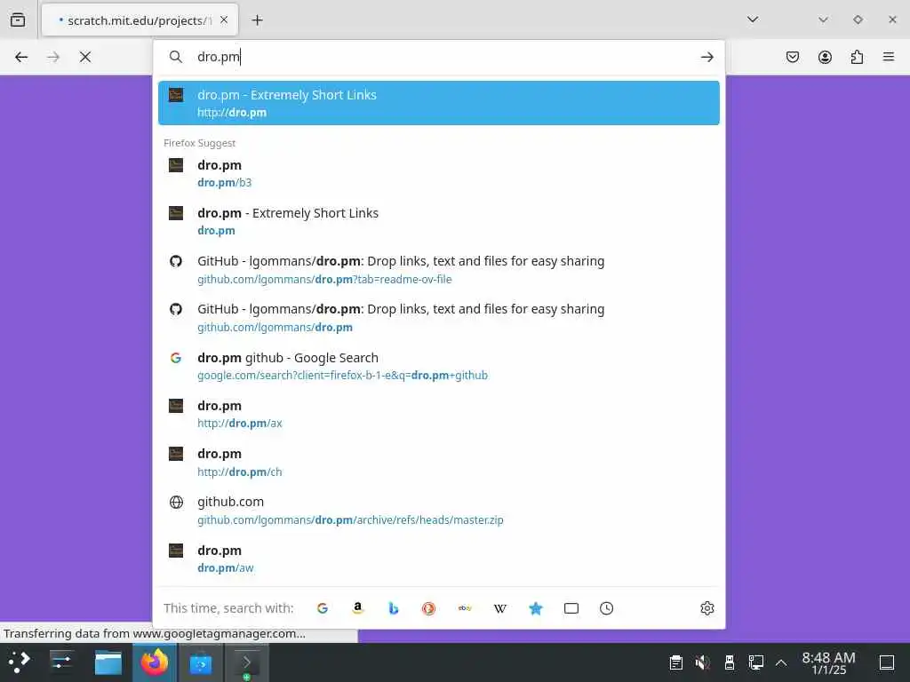Open the dro.pm/b3 suggestion
This screenshot has height=682, width=910.
pos(439,173)
